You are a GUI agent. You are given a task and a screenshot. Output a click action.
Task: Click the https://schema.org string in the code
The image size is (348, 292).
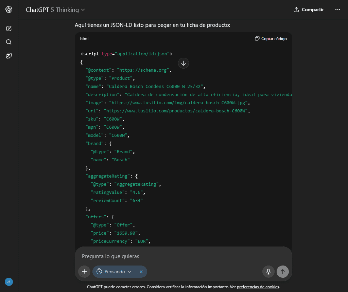tap(143, 70)
